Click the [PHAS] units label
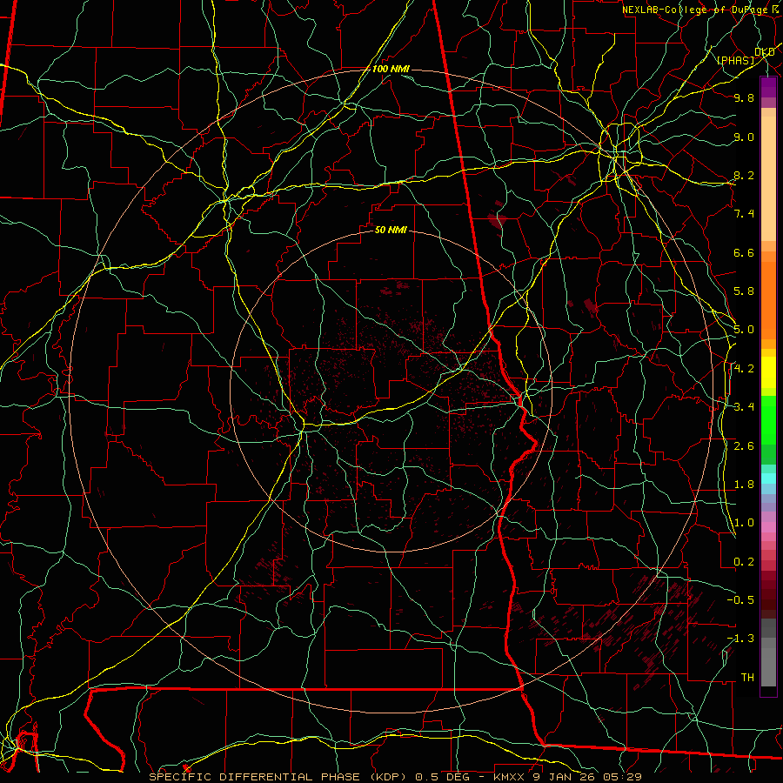This screenshot has width=783, height=783. (735, 61)
